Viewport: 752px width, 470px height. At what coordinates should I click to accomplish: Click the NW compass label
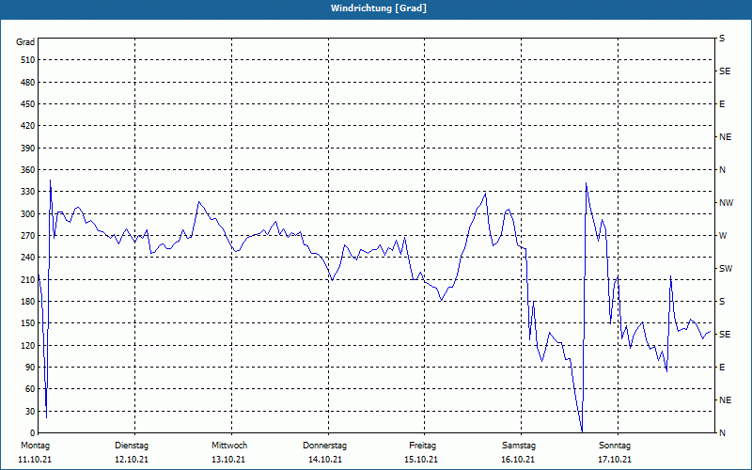726,203
